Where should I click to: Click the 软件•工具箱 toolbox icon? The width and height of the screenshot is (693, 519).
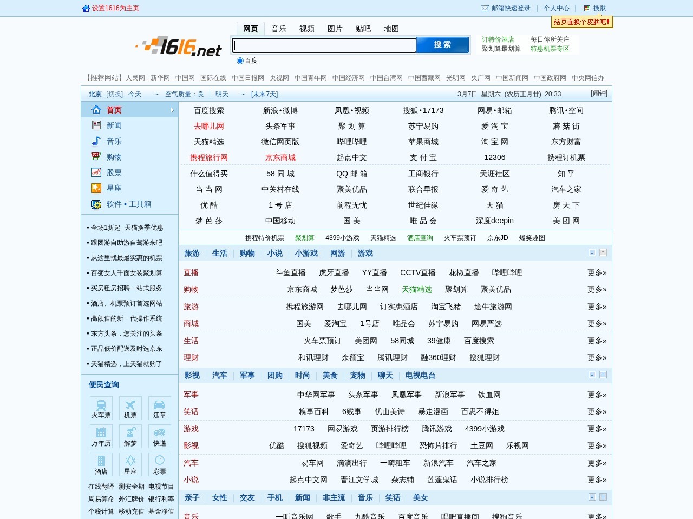tap(96, 204)
